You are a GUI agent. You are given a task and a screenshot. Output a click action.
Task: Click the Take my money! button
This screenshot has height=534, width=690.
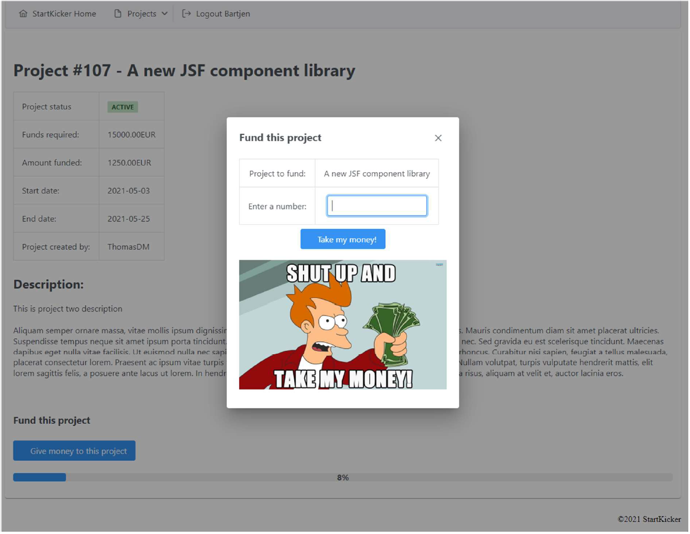(343, 240)
